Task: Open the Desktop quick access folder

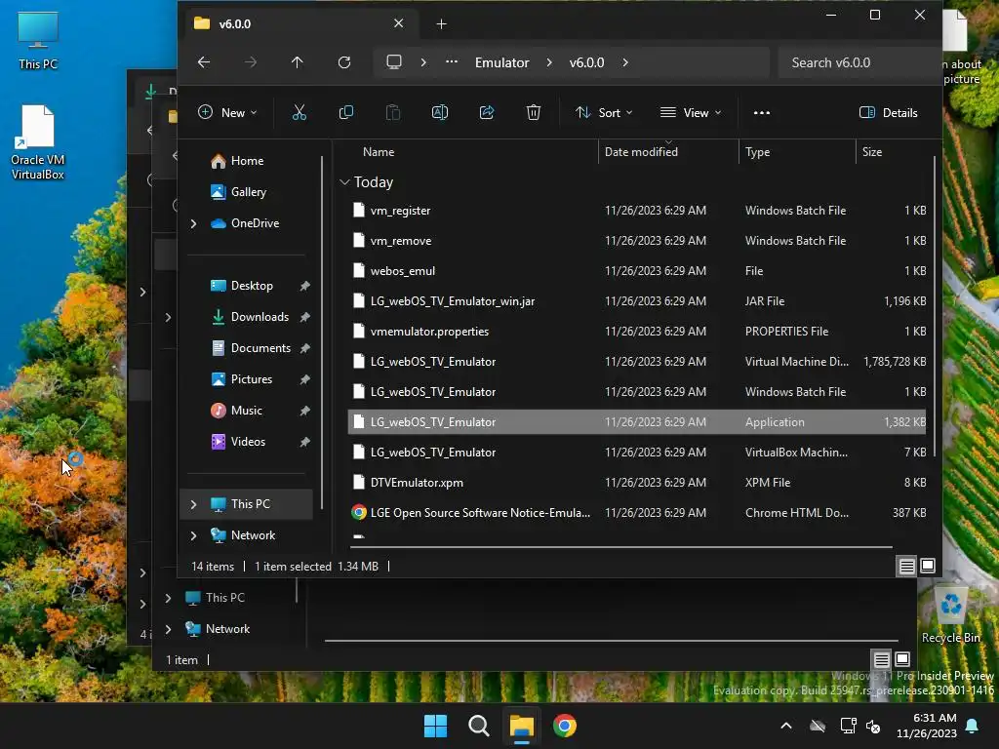Action: click(x=252, y=286)
